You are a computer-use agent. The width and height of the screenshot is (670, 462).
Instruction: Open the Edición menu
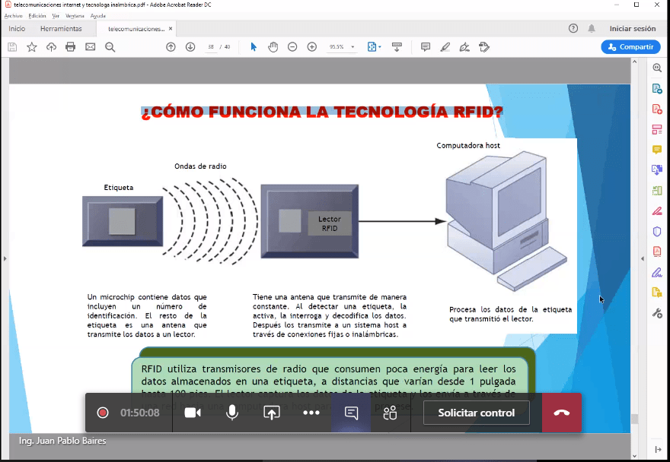37,15
